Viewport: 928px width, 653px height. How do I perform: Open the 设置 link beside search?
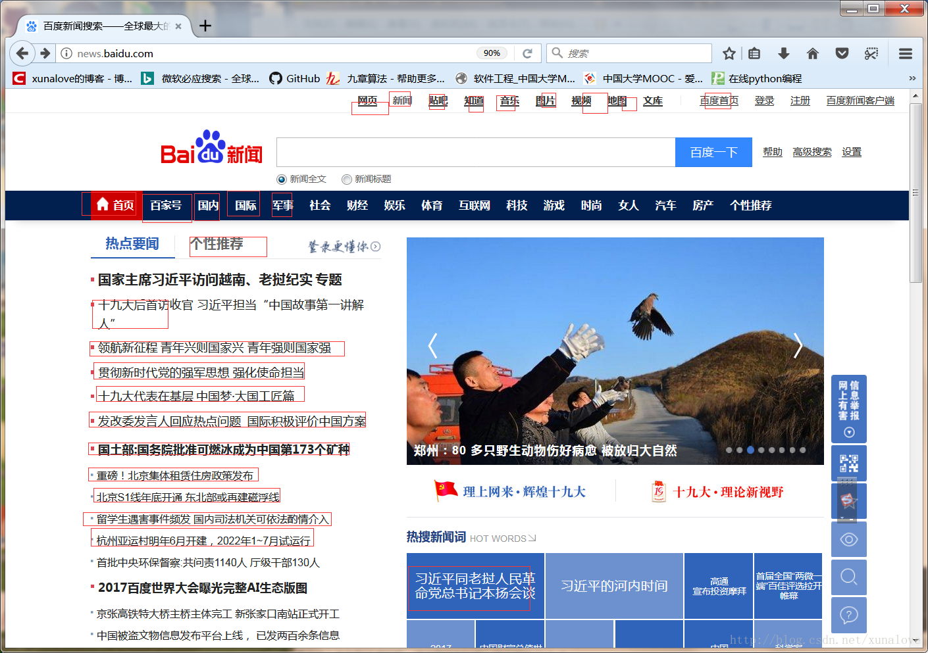[852, 152]
